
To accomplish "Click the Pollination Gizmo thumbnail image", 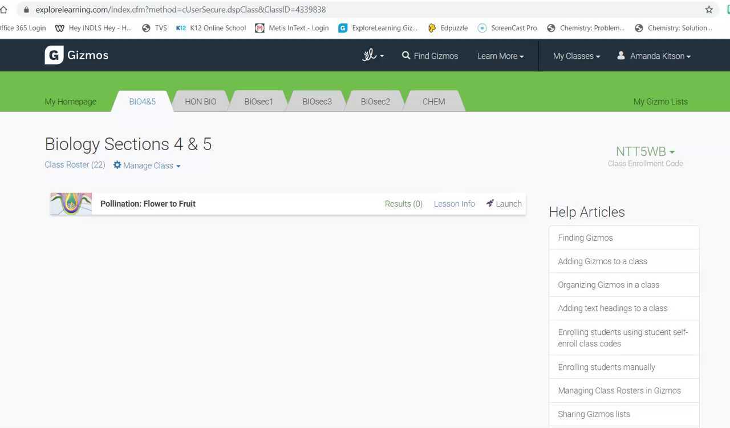I will point(71,204).
